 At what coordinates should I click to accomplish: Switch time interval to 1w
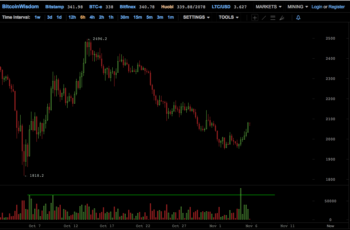37,17
